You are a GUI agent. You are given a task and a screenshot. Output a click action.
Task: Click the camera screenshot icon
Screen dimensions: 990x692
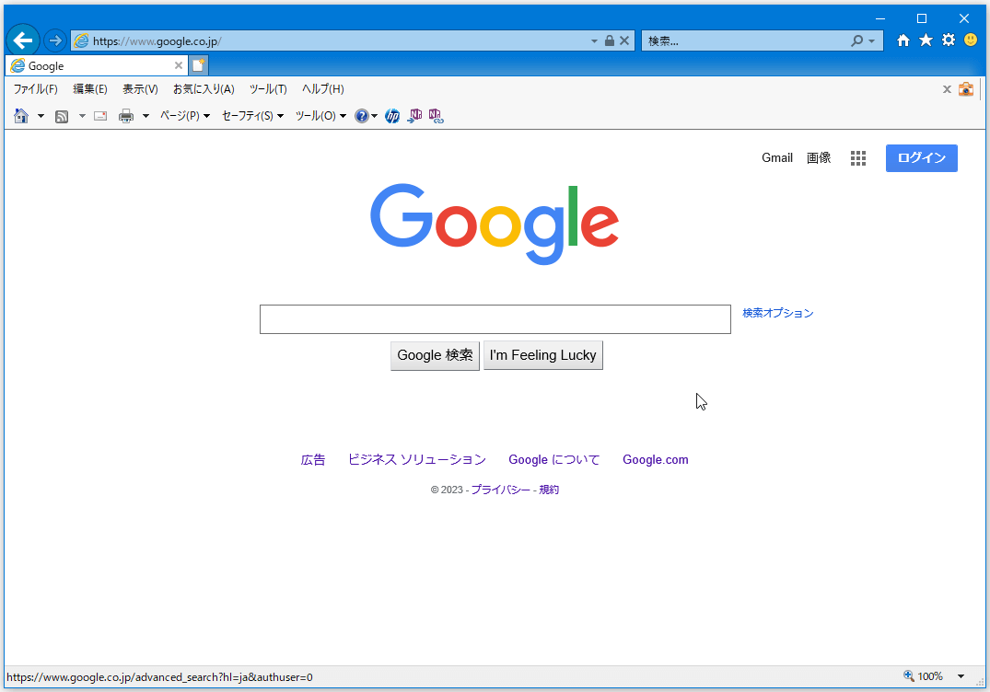966,89
